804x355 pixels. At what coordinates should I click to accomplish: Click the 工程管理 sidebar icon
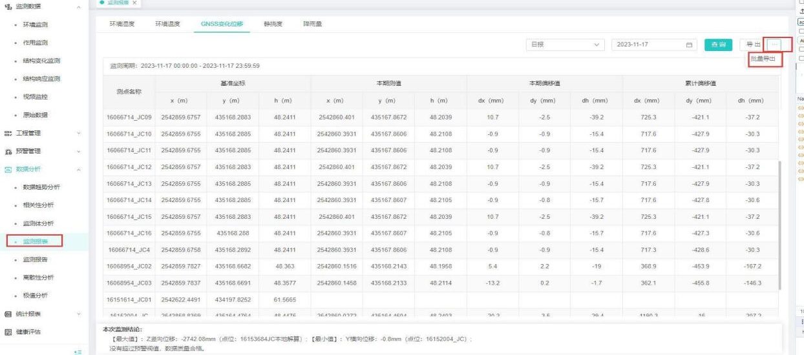tap(8, 133)
